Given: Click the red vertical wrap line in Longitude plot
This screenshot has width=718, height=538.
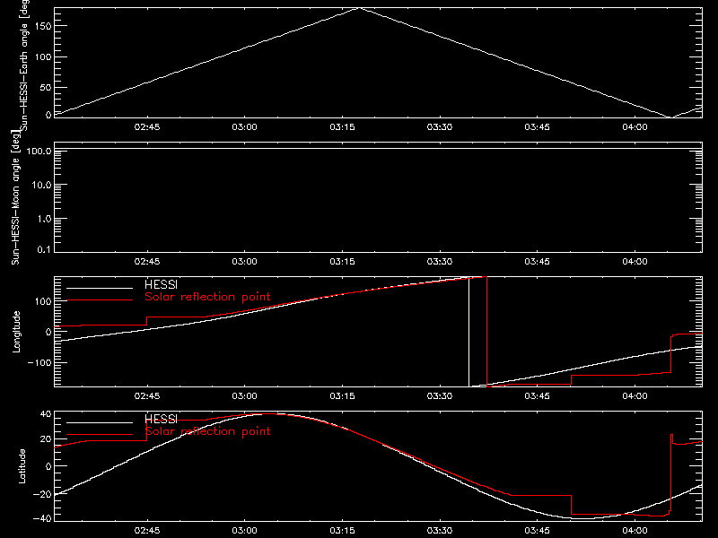Looking at the screenshot, I should 486,332.
